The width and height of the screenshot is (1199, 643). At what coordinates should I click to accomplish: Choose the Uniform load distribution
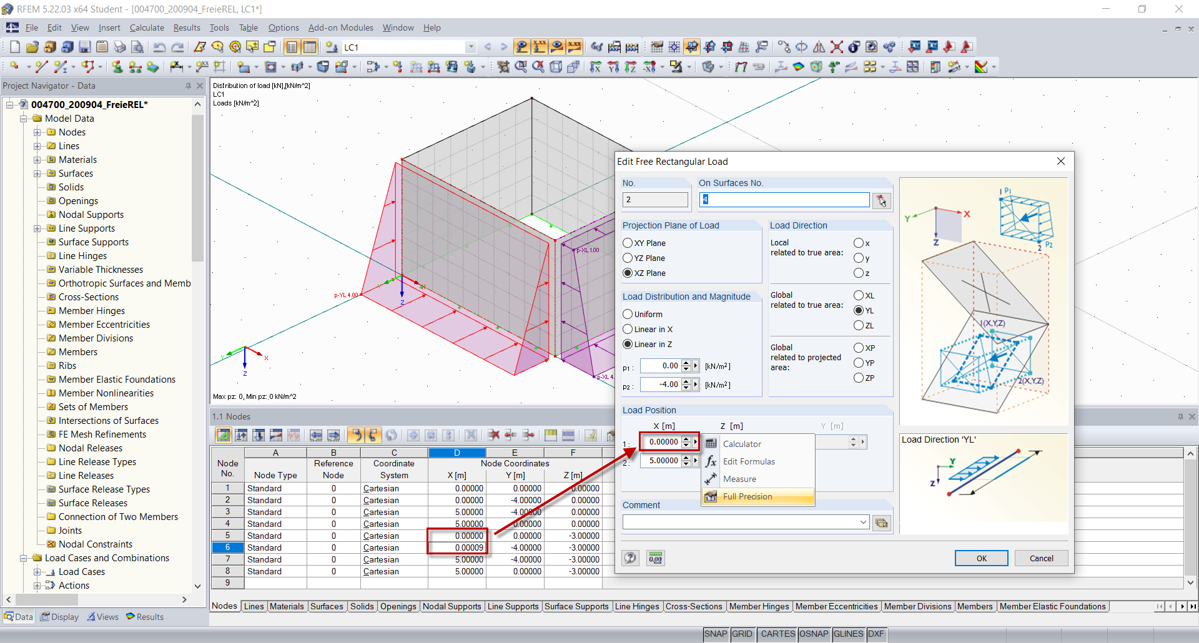[628, 314]
